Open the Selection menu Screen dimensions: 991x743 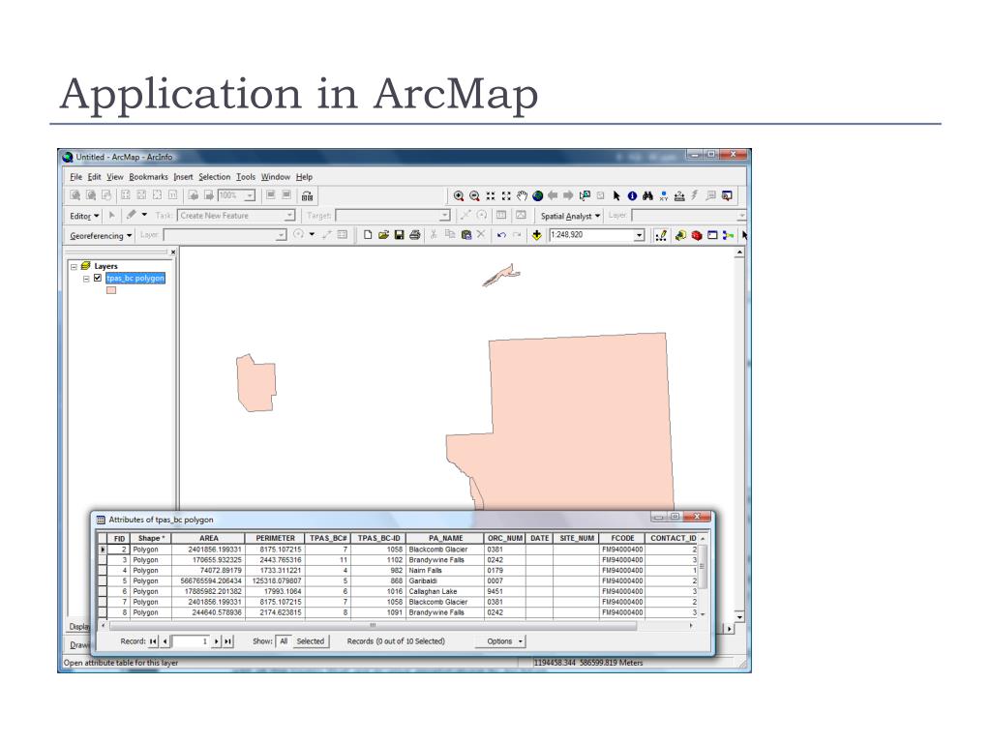(214, 177)
